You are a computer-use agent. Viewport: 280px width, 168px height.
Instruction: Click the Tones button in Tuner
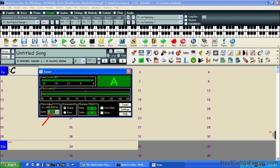pyautogui.click(x=125, y=105)
